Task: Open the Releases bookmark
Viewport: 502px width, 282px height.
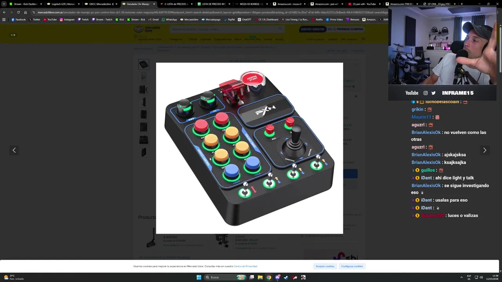Action: (353, 20)
